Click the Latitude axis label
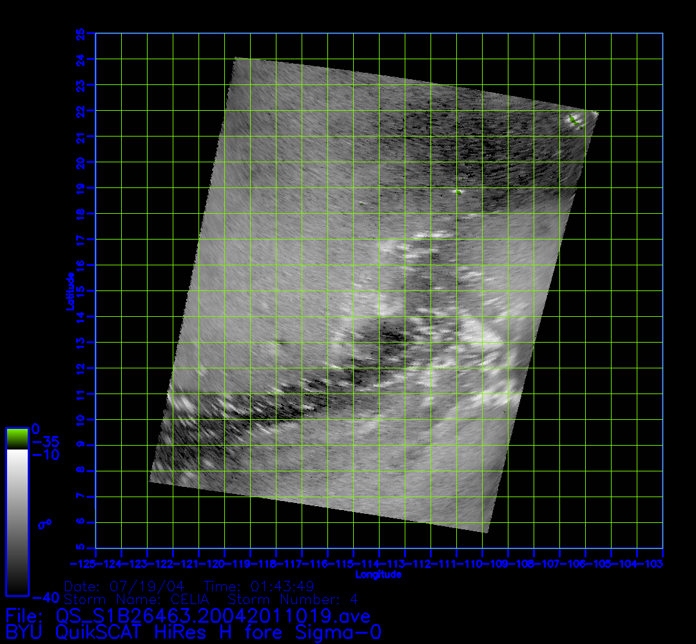The image size is (696, 644). coord(70,290)
